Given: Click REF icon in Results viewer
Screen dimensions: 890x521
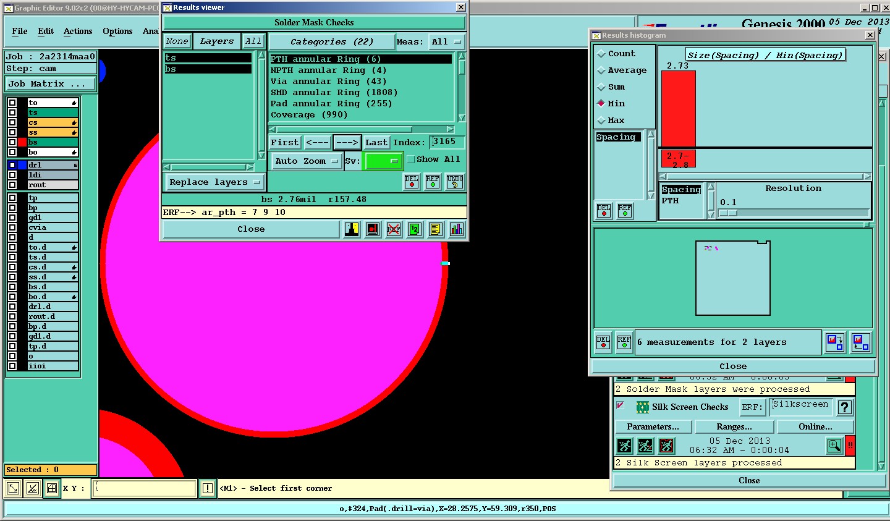Looking at the screenshot, I should click(433, 182).
